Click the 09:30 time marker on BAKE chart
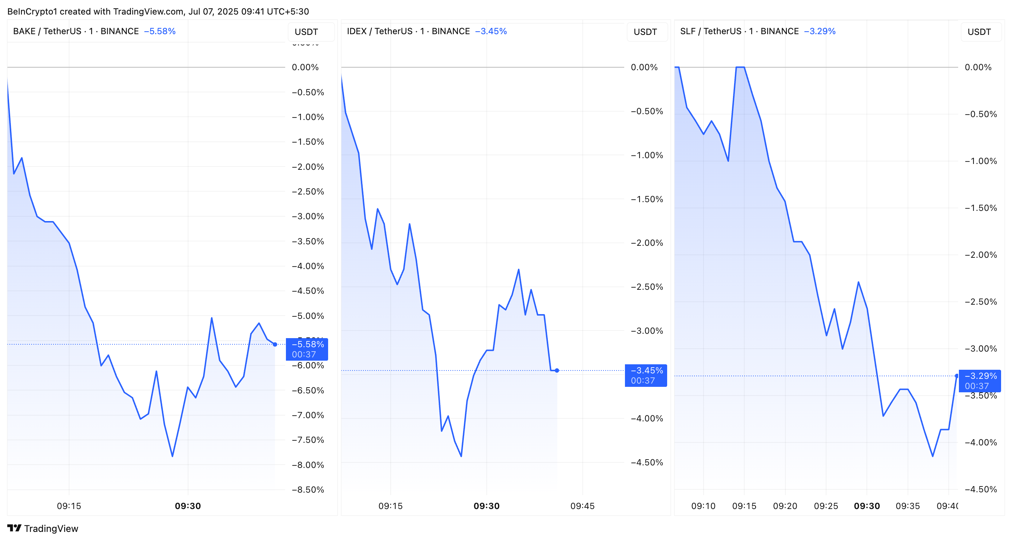The height and width of the screenshot is (541, 1012). coord(188,506)
